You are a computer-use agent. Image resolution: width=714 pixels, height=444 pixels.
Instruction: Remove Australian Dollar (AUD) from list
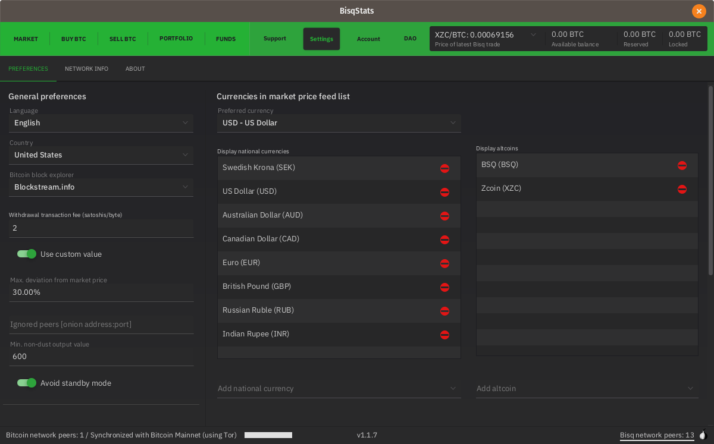tap(444, 216)
